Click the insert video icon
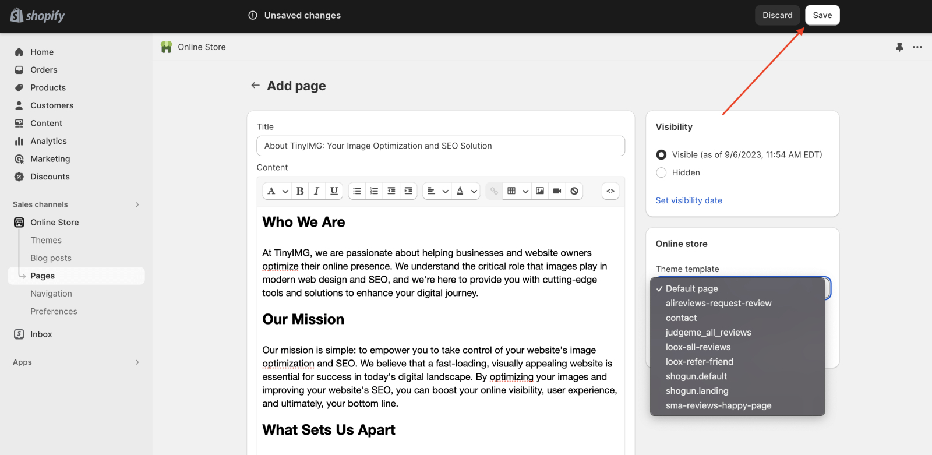 (x=557, y=191)
